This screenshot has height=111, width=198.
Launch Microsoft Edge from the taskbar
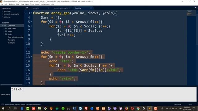(x=22, y=108)
